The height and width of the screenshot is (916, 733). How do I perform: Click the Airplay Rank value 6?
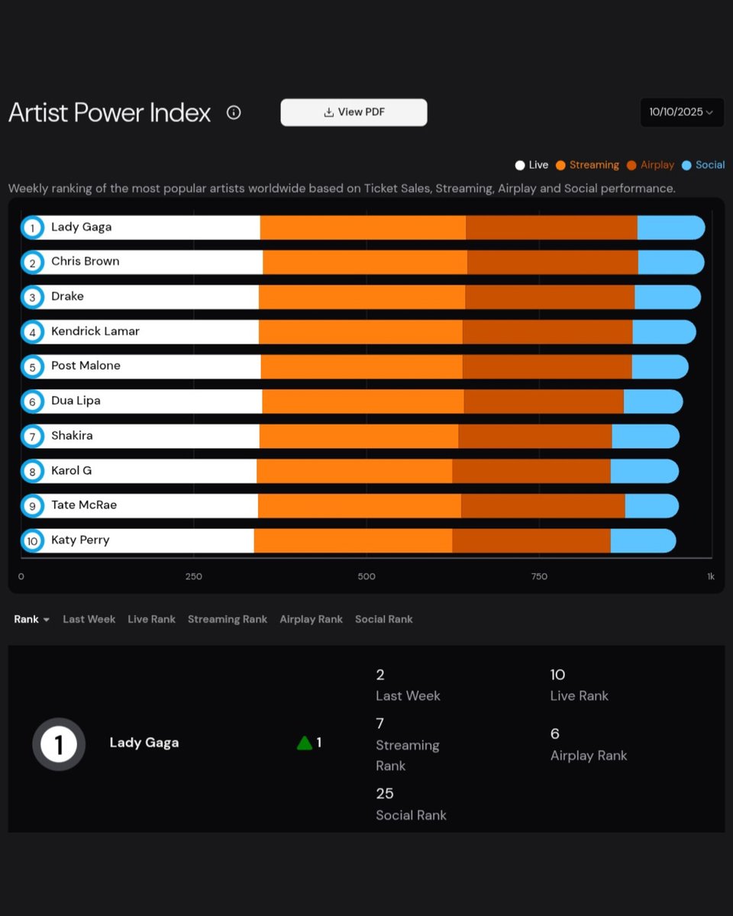click(x=555, y=734)
